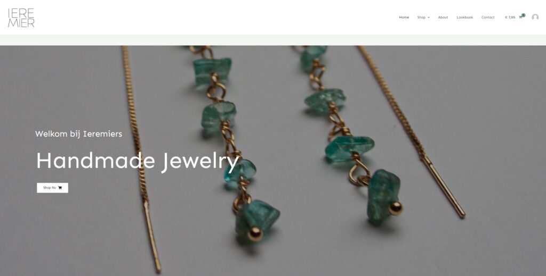
Task: Click the IERE MIER logo
Action: (21, 18)
